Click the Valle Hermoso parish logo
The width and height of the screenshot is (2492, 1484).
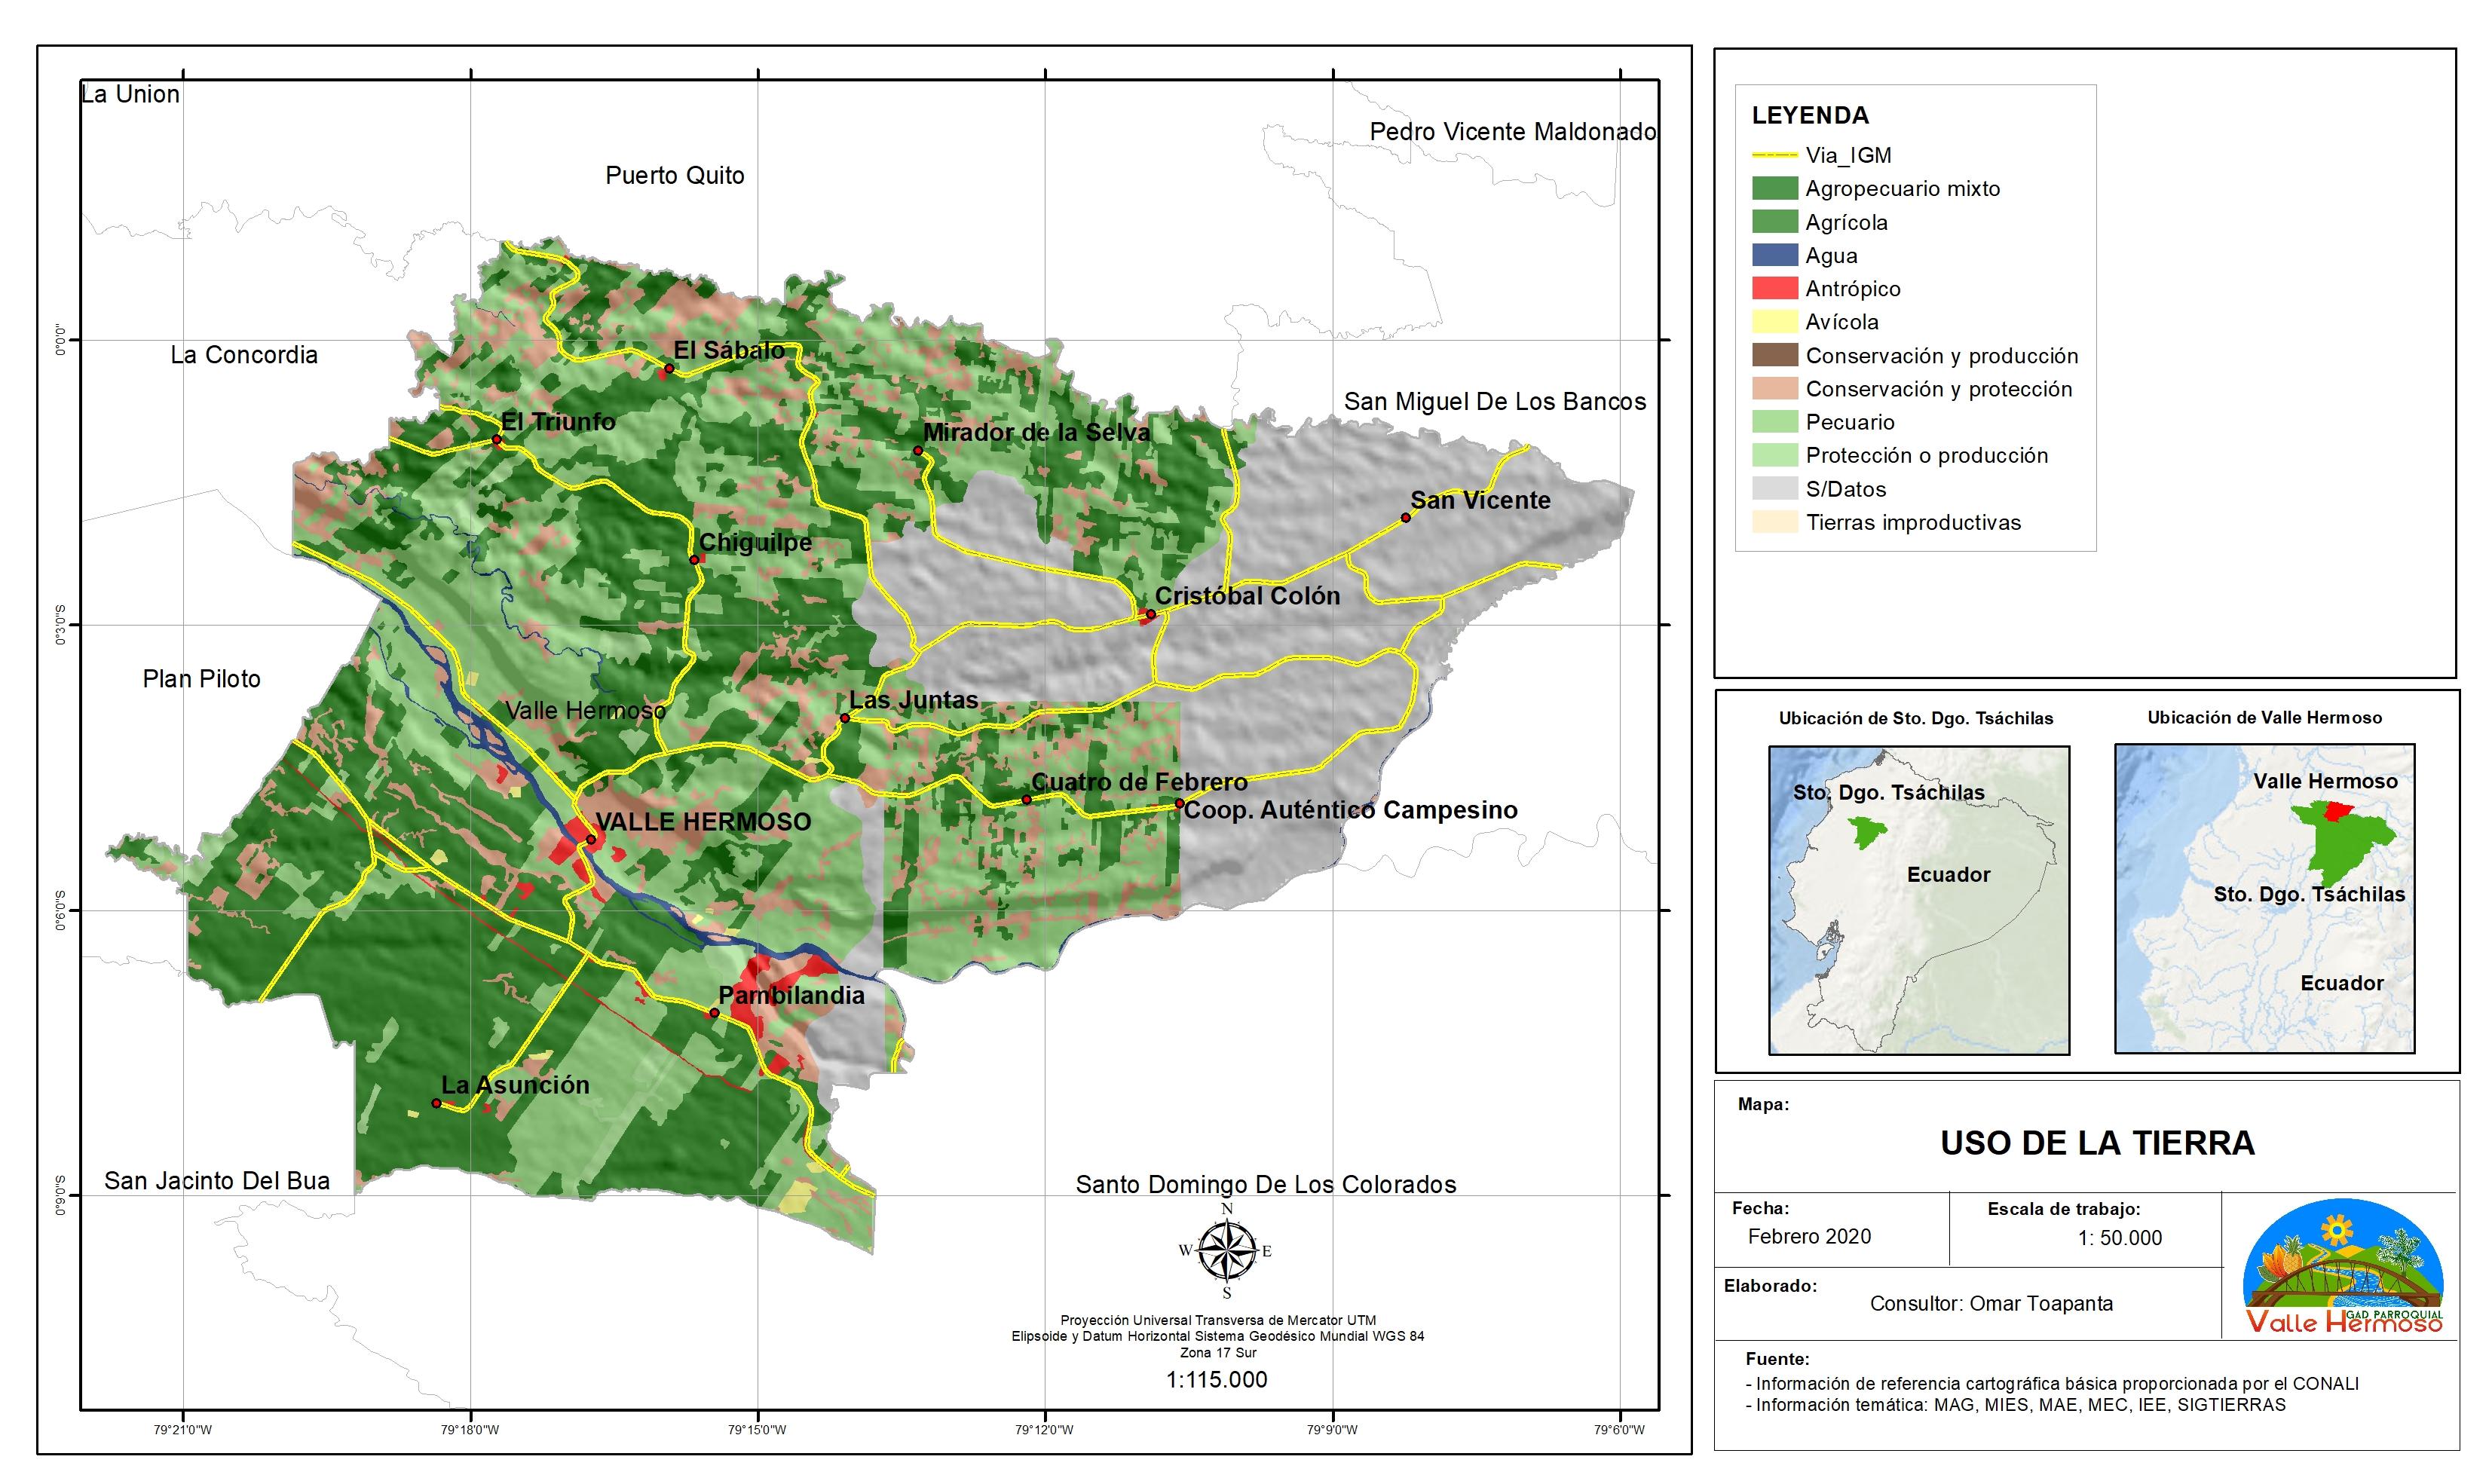[x=2343, y=1268]
